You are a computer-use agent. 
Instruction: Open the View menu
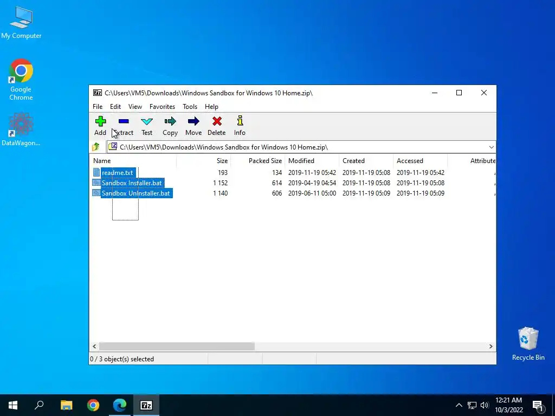pos(135,107)
